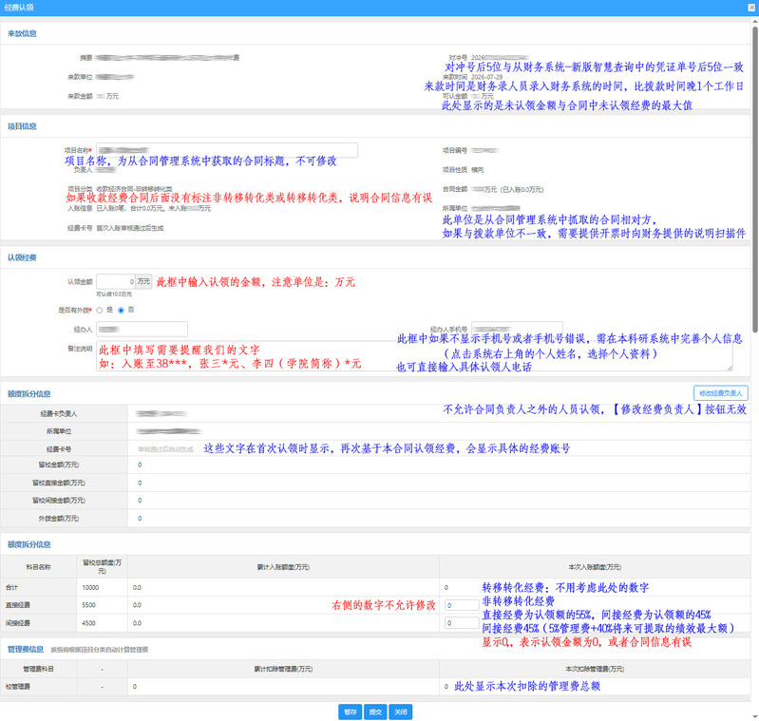Click the 经费卡负责人 row label

[59, 414]
